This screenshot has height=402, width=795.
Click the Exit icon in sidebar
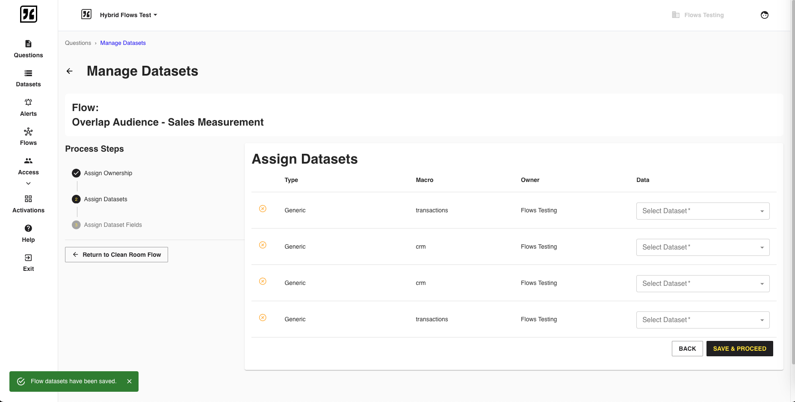point(28,258)
